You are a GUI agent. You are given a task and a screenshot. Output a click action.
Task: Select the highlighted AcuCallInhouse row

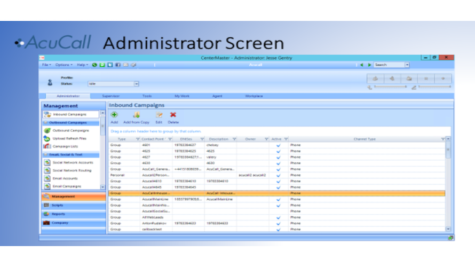pyautogui.click(x=277, y=193)
